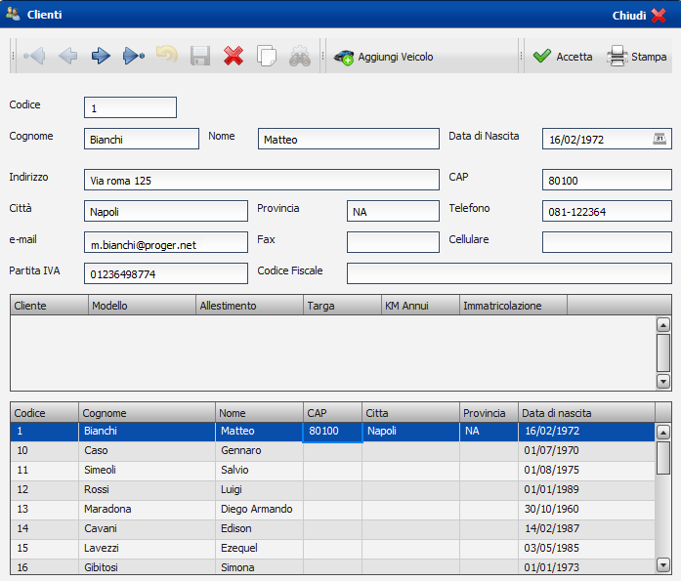Screen dimensions: 681x581
Task: Go to the first client record
Action: (x=34, y=56)
